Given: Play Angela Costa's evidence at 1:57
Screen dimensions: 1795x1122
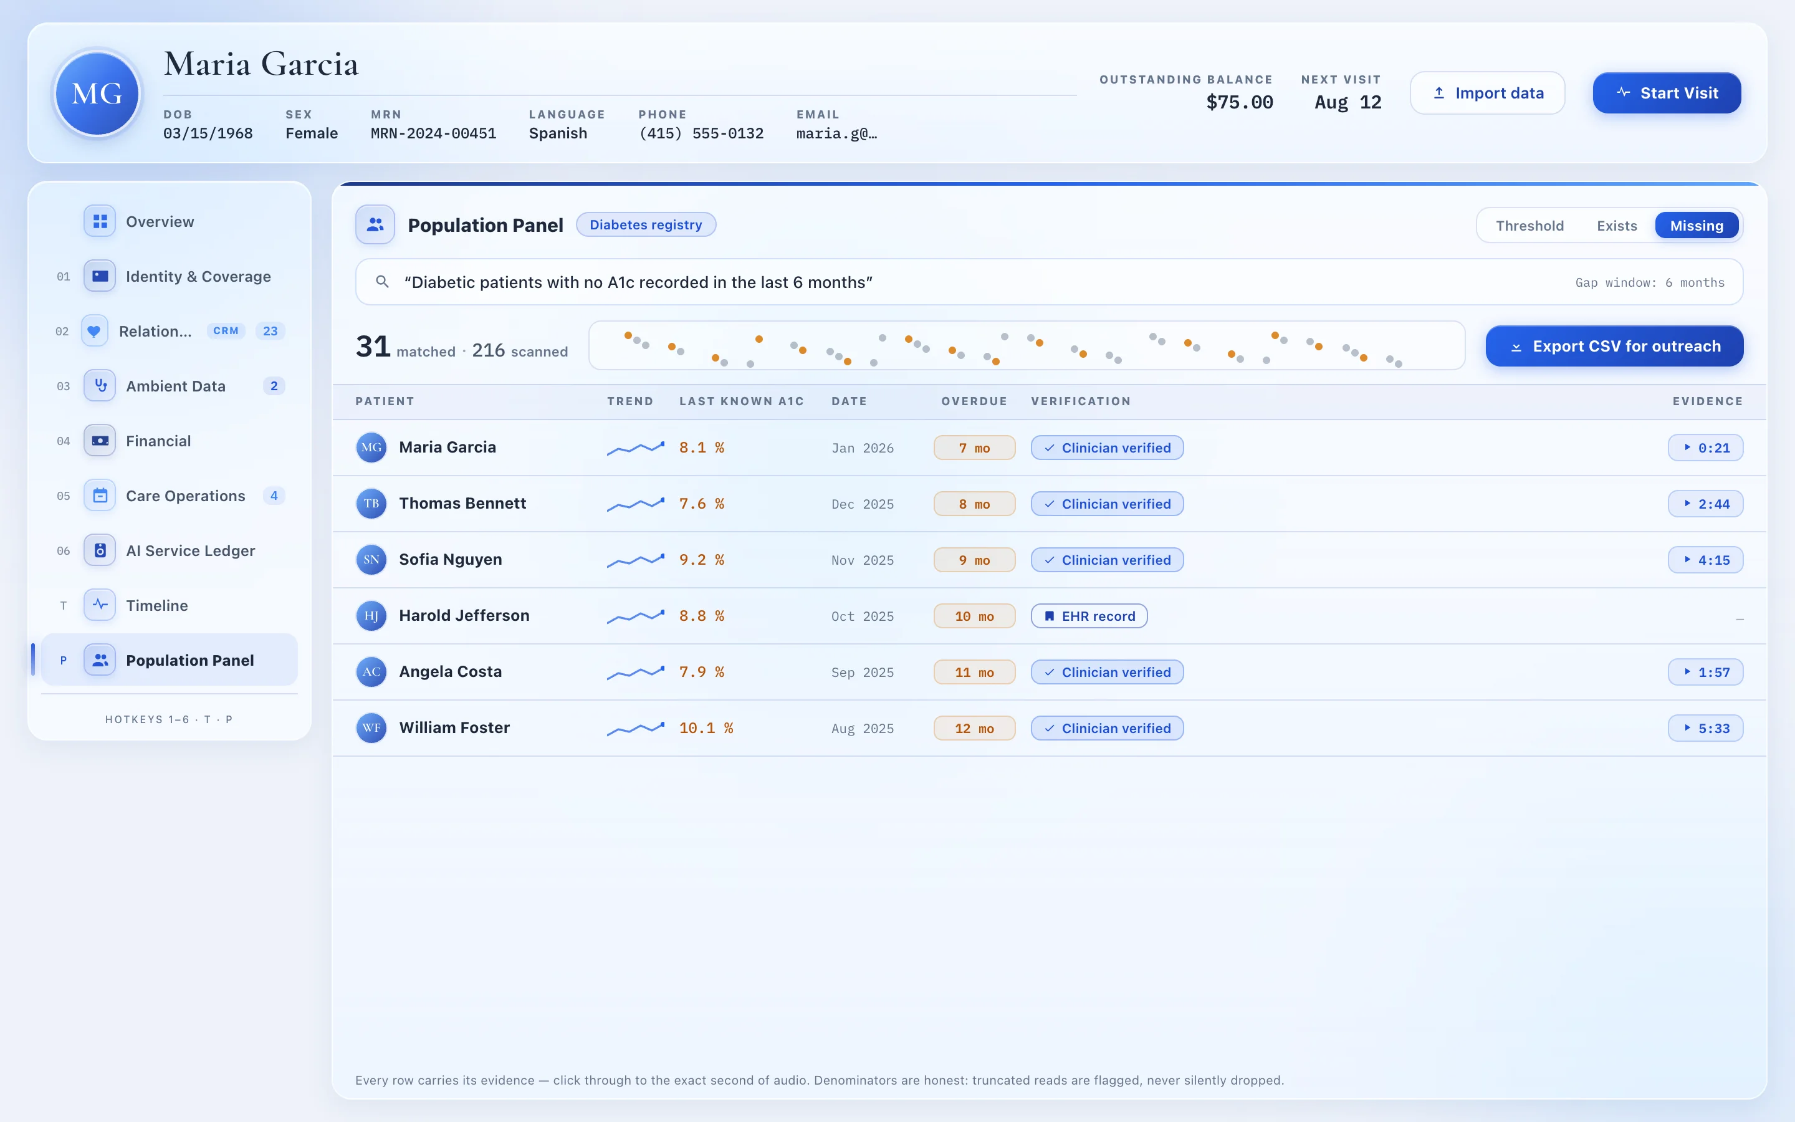Looking at the screenshot, I should [1705, 673].
